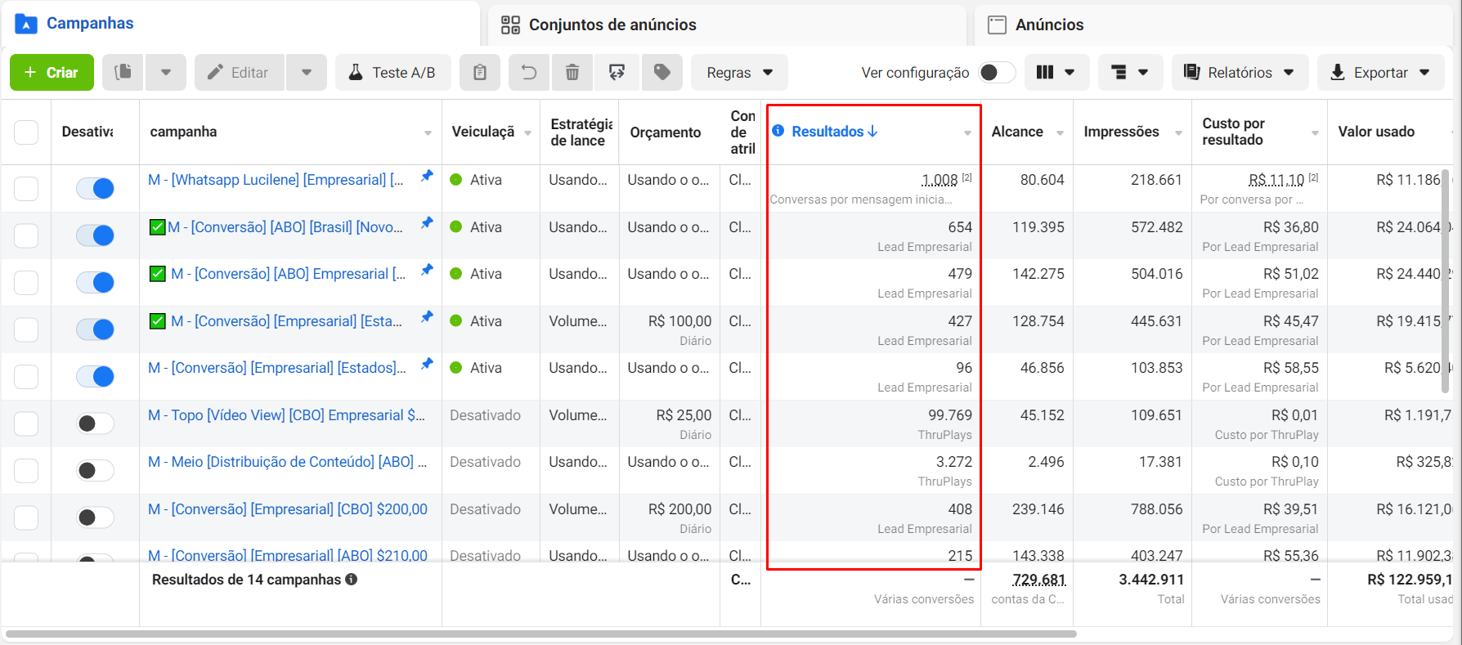
Task: Click the Campanhas folder icon
Action: pyautogui.click(x=26, y=24)
